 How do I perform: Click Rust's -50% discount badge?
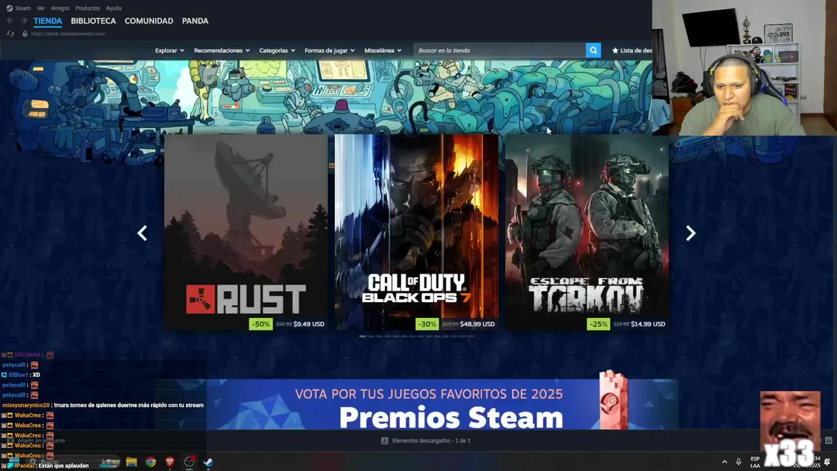pos(261,324)
